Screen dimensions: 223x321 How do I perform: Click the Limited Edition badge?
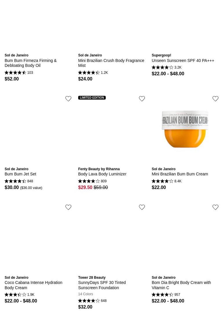[92, 98]
